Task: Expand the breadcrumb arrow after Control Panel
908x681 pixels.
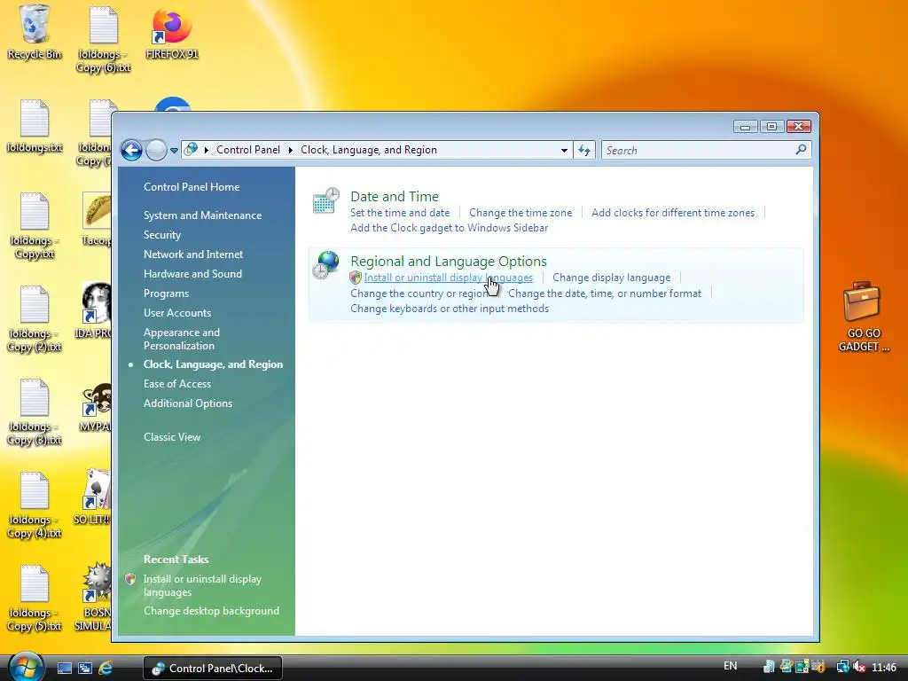Action: (291, 150)
